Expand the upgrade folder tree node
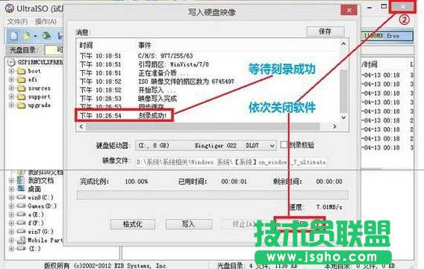The image size is (424, 269). (x=11, y=105)
